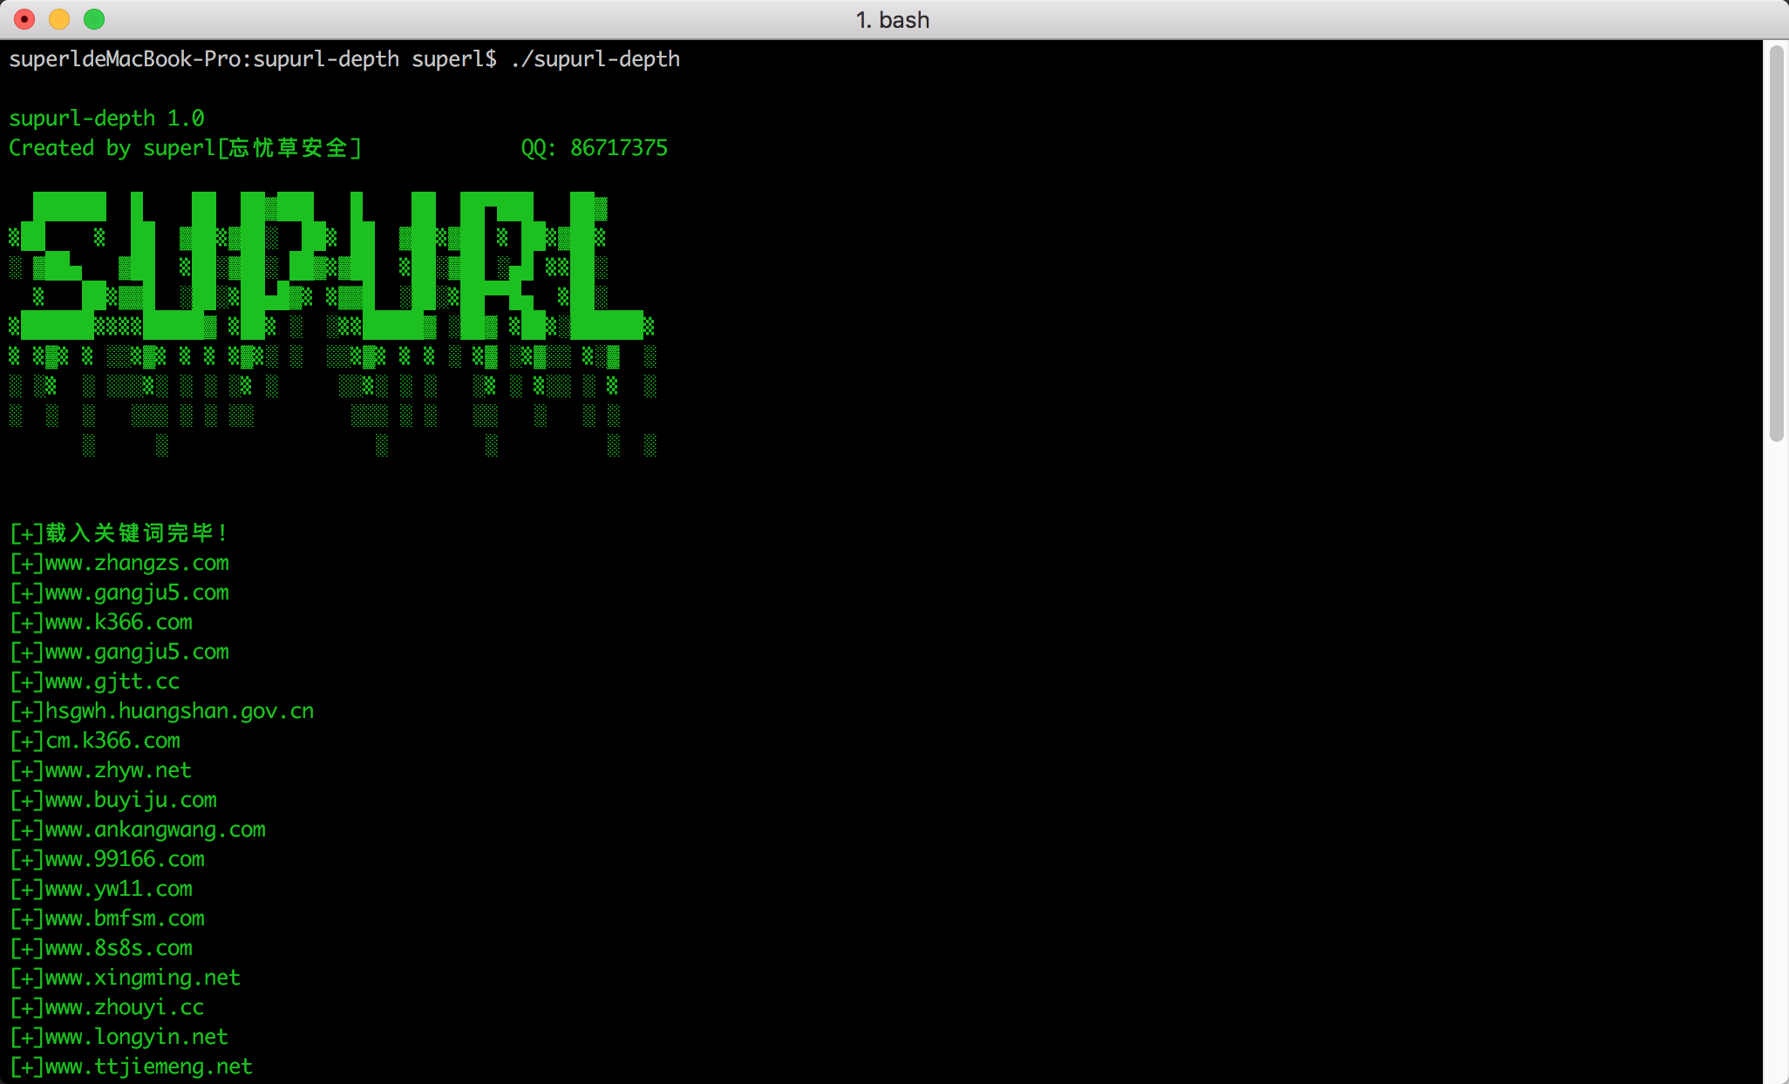
Task: Click the green fullscreen window button
Action: coord(94,19)
